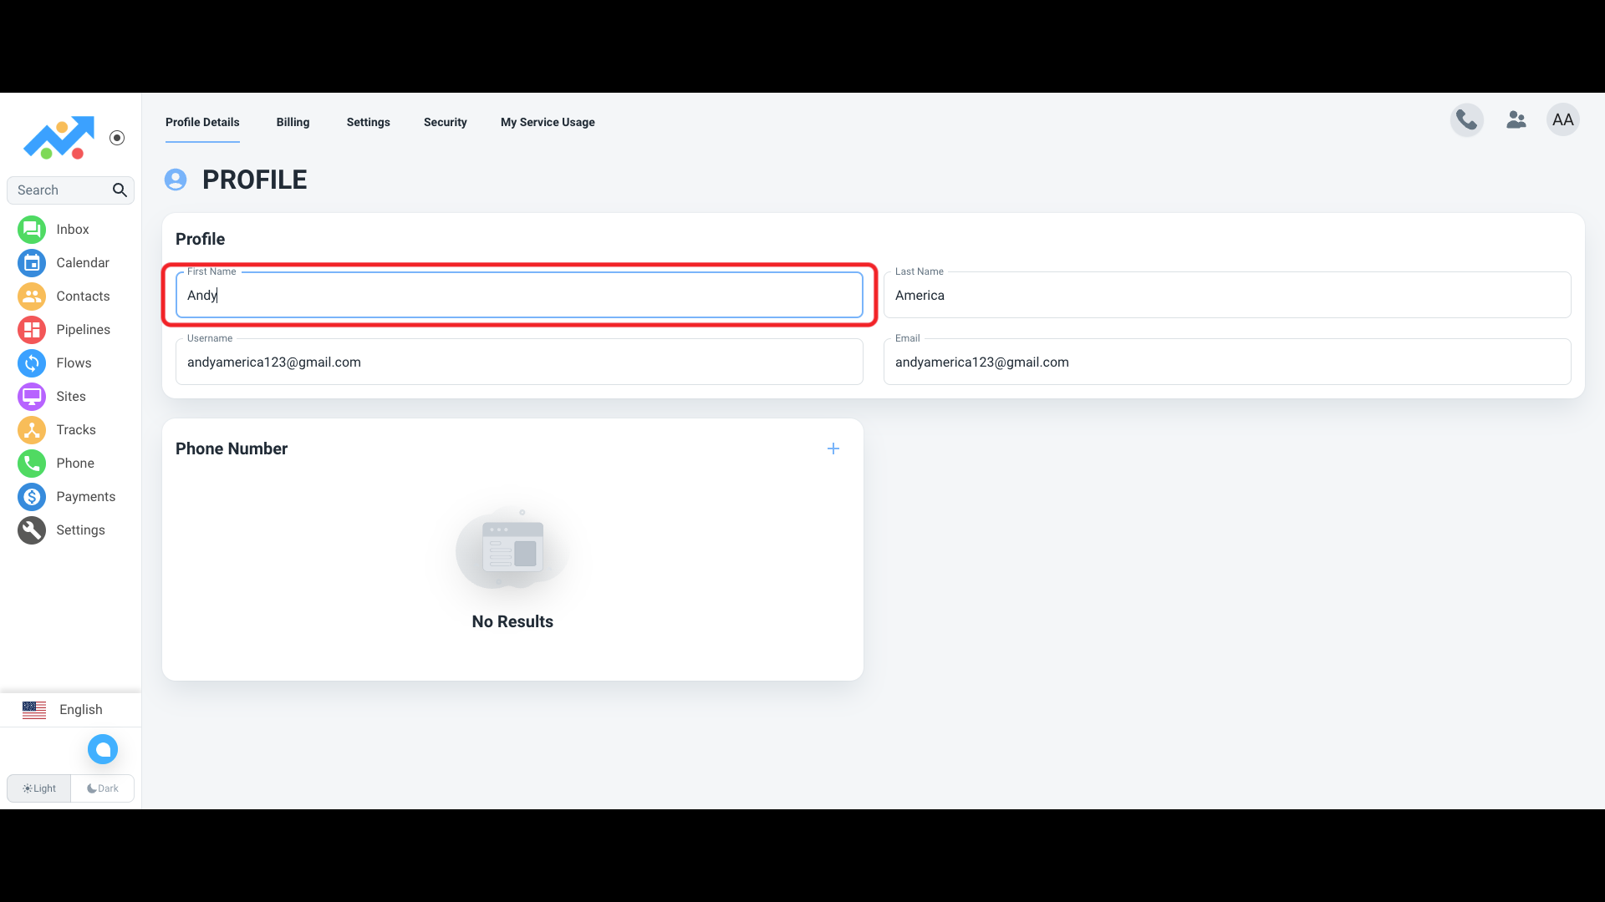Open the Inbox sidebar icon
1605x902 pixels.
[32, 230]
